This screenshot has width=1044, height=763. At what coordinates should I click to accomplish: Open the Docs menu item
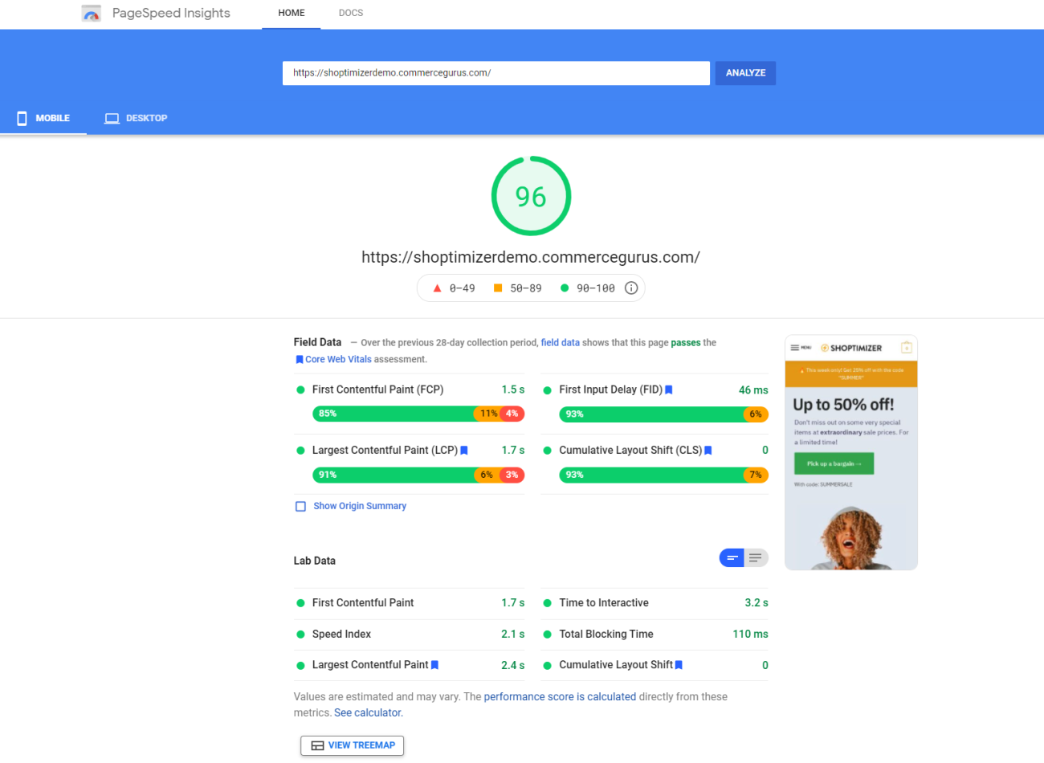click(351, 13)
